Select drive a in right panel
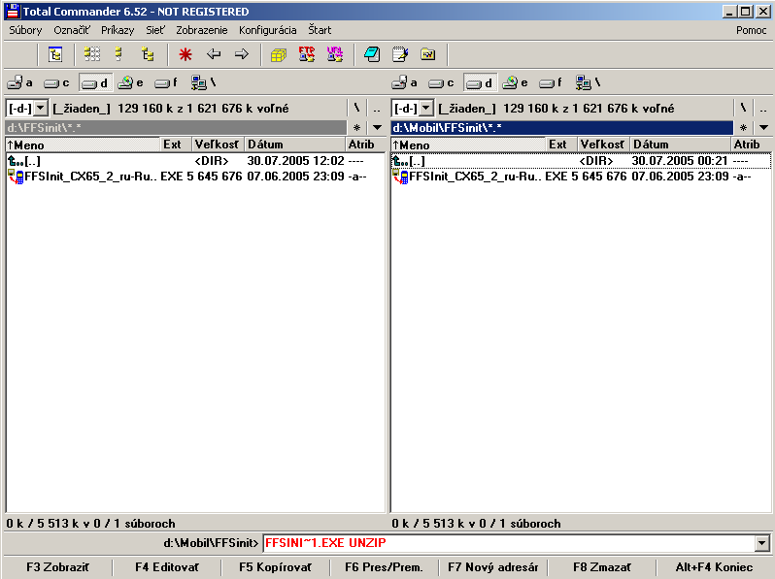775x579 pixels. pyautogui.click(x=405, y=83)
